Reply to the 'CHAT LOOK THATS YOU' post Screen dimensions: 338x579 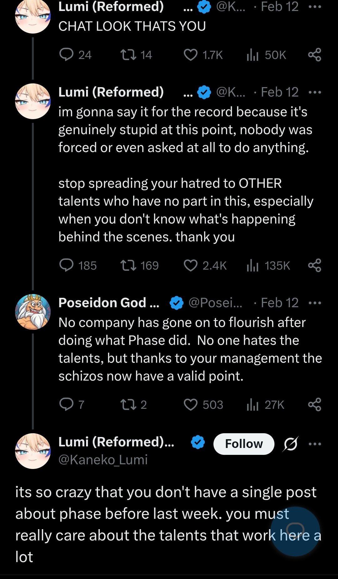pyautogui.click(x=66, y=55)
